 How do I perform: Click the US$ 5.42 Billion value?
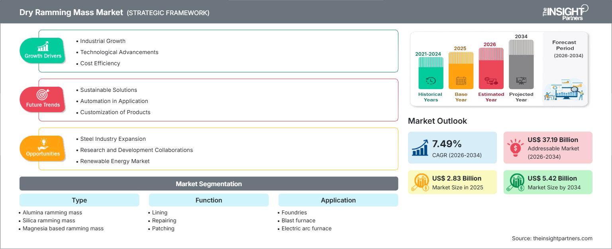tap(552, 178)
